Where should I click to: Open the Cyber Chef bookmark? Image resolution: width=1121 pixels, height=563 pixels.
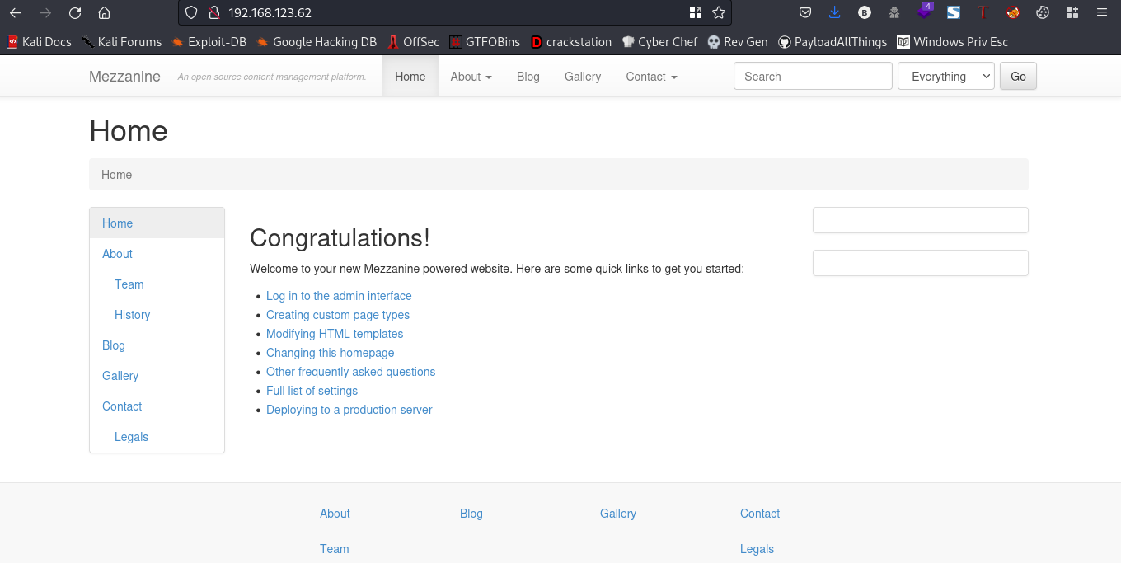tap(659, 41)
